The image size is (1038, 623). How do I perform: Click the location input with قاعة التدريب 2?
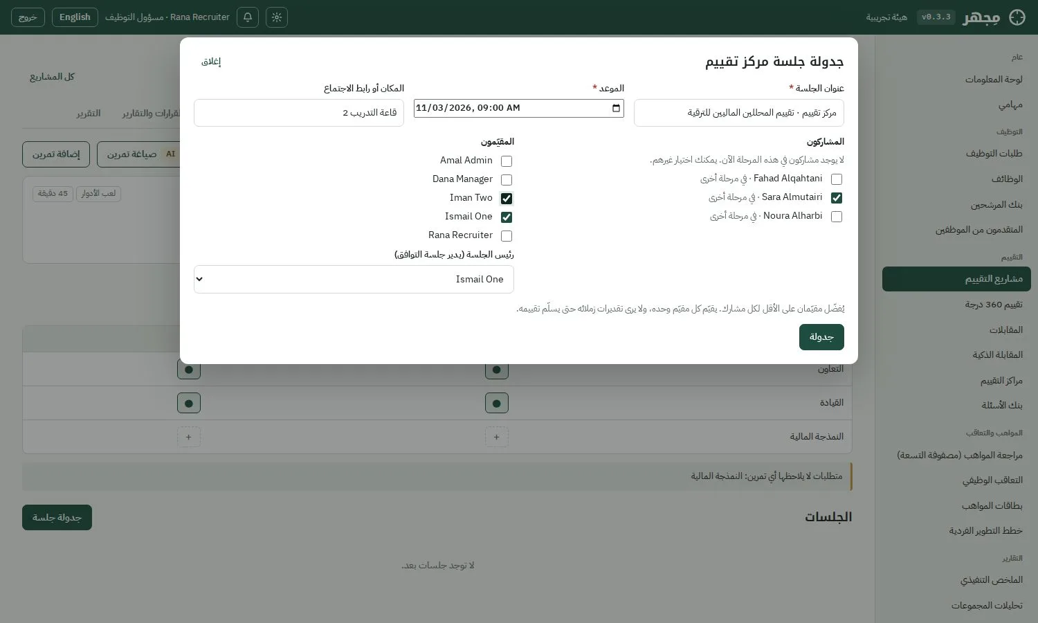pyautogui.click(x=299, y=113)
